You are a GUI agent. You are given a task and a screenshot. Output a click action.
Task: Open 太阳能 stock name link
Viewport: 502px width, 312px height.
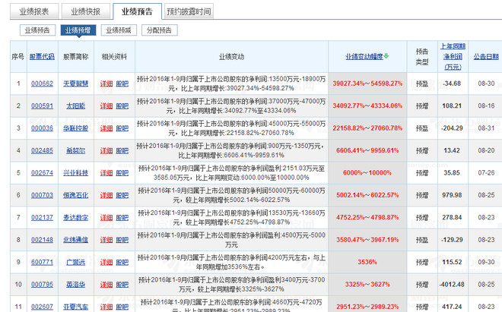click(x=75, y=106)
